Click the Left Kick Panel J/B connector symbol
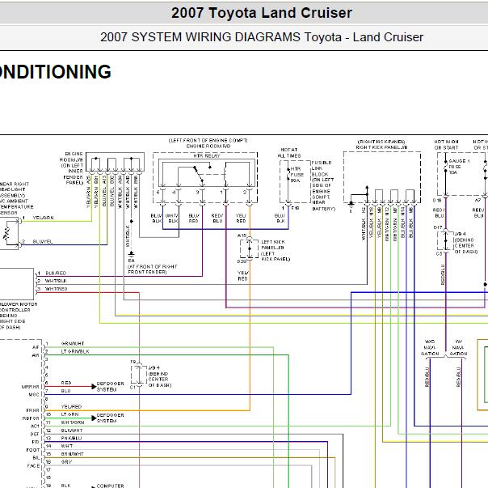This screenshot has height=488, width=488. tap(250, 248)
